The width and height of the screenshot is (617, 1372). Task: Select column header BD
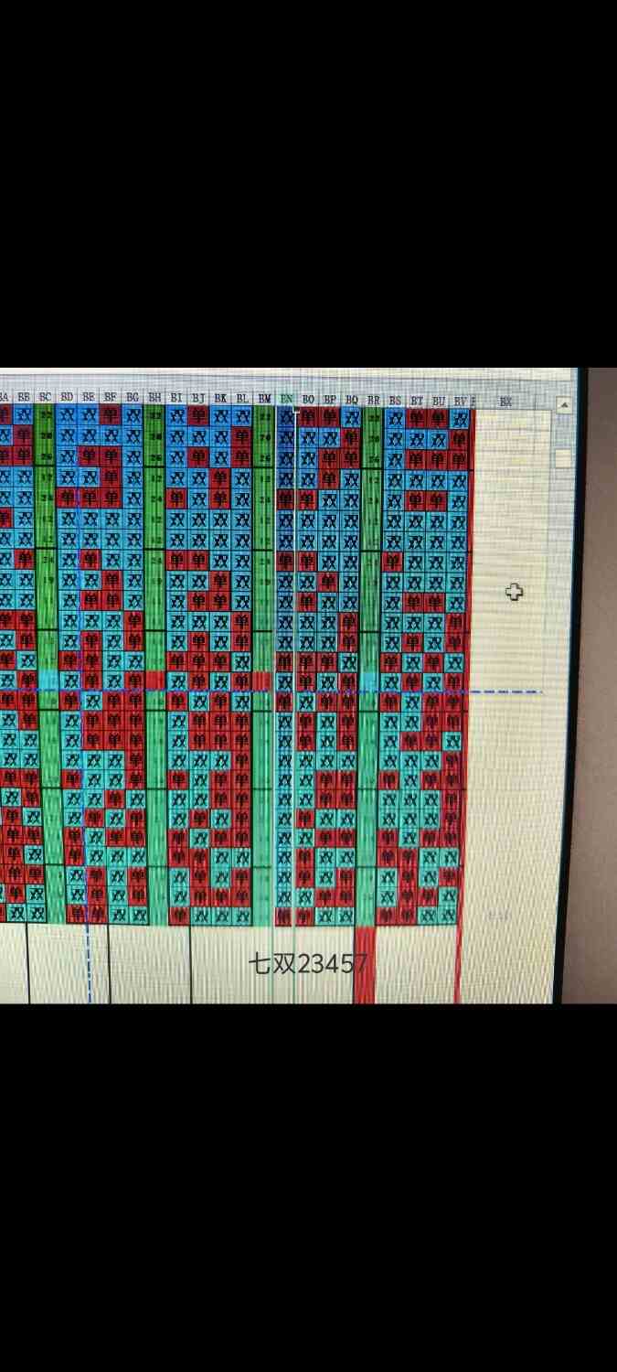point(67,397)
